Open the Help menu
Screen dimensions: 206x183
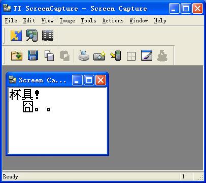(x=160, y=21)
